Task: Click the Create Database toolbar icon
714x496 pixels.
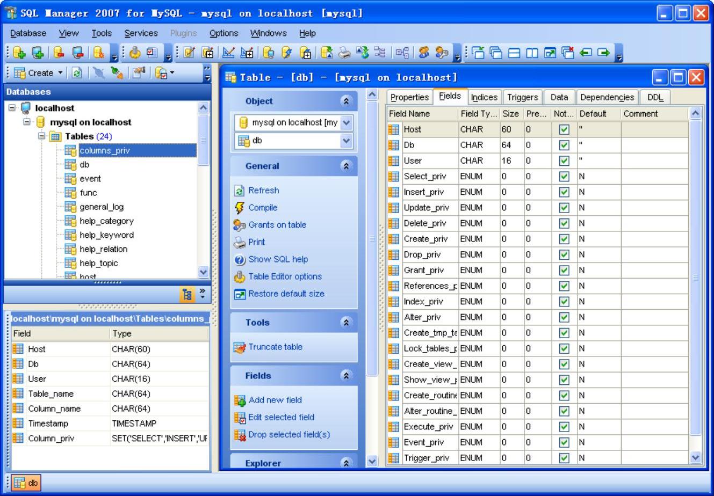Action: coord(19,53)
